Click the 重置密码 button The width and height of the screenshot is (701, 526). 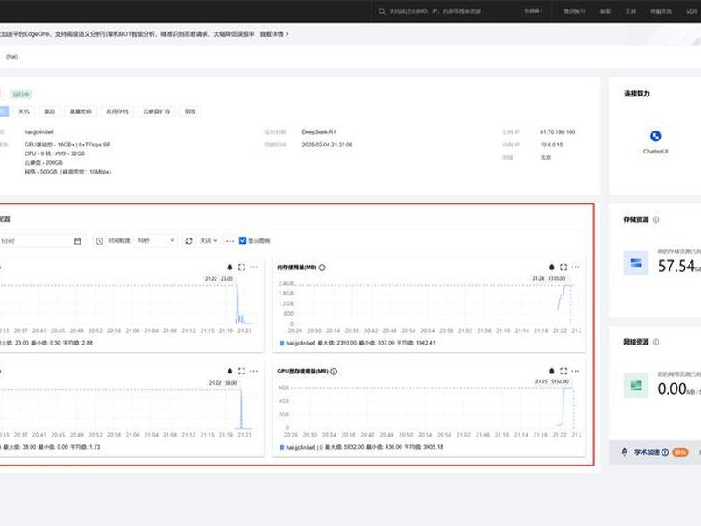click(81, 111)
